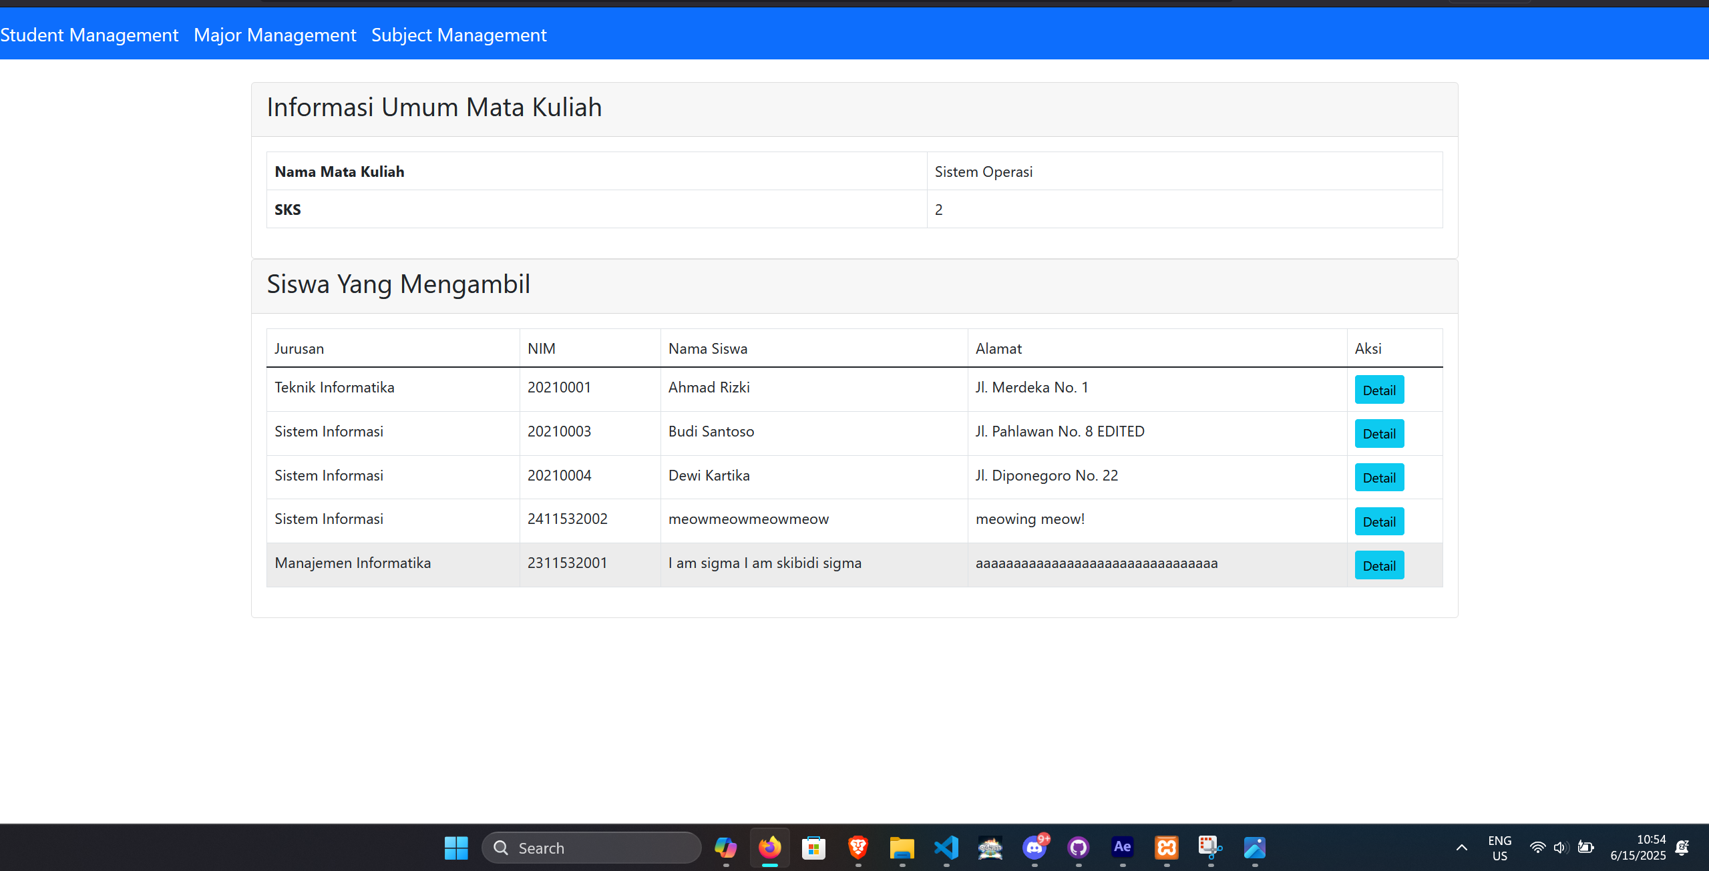
Task: Open Discord from the taskbar
Action: point(1034,848)
